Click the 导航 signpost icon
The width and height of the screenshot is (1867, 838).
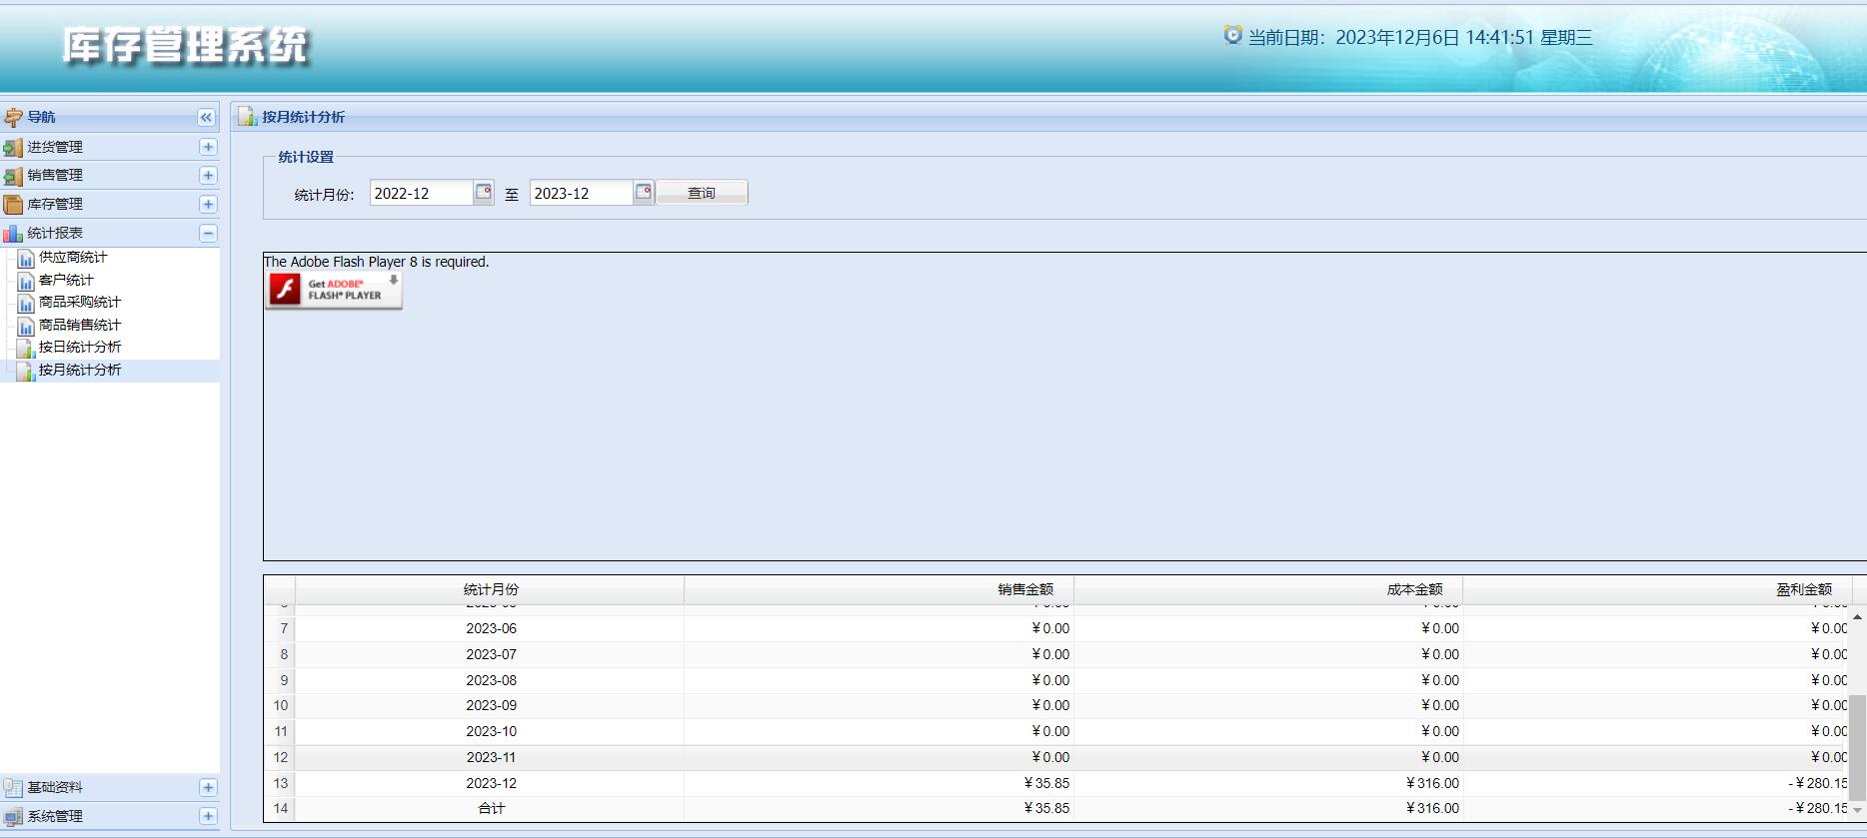pyautogui.click(x=13, y=118)
